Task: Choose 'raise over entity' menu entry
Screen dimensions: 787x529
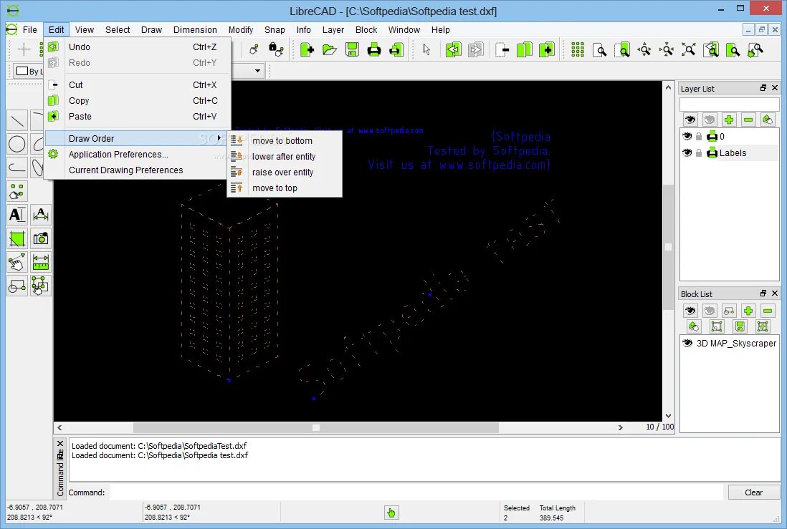Action: (x=285, y=173)
